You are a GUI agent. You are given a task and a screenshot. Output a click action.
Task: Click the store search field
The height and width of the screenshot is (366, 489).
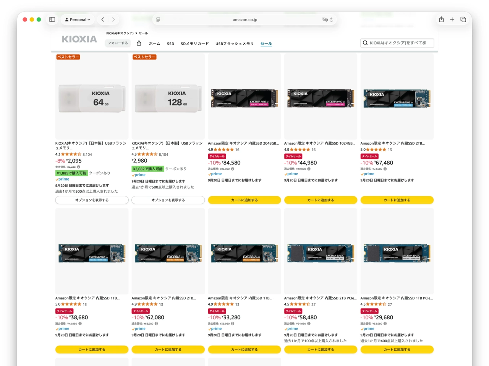click(x=397, y=43)
